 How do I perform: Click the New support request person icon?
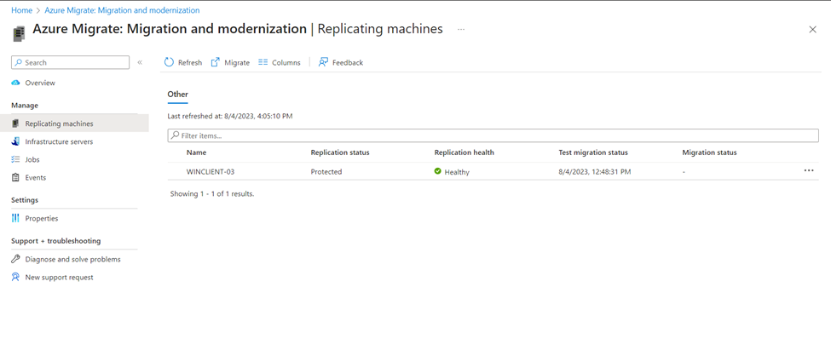click(x=15, y=277)
